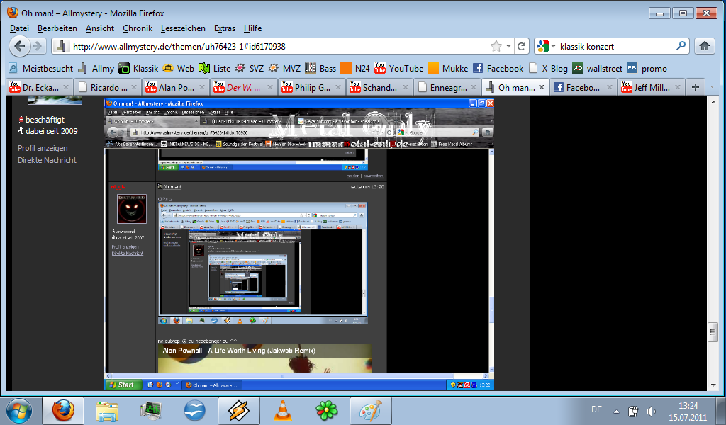726x425 pixels.
Task: Open the Liste bookmark
Action: tap(214, 69)
